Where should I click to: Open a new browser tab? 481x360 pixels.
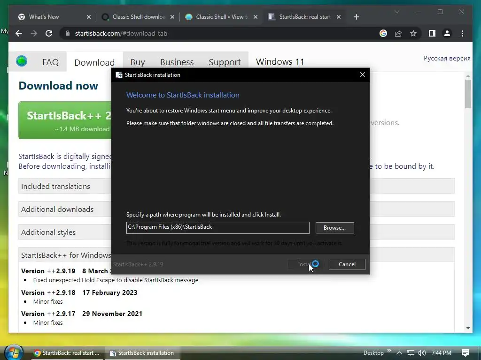pyautogui.click(x=356, y=17)
